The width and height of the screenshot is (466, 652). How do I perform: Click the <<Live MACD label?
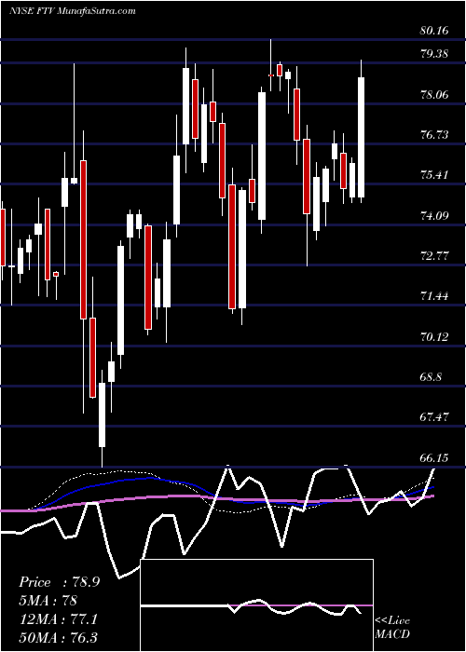point(392,628)
